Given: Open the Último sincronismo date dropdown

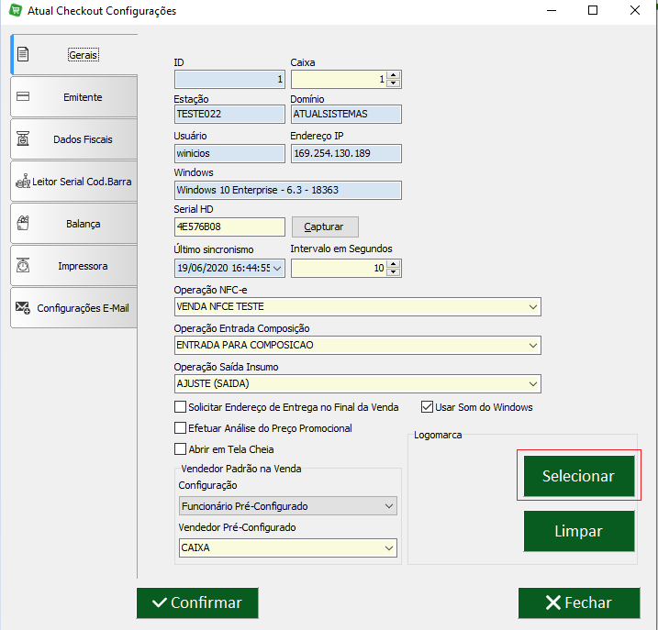Looking at the screenshot, I should (x=277, y=268).
